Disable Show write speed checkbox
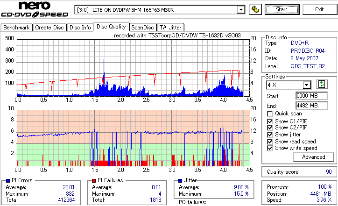 270,148
